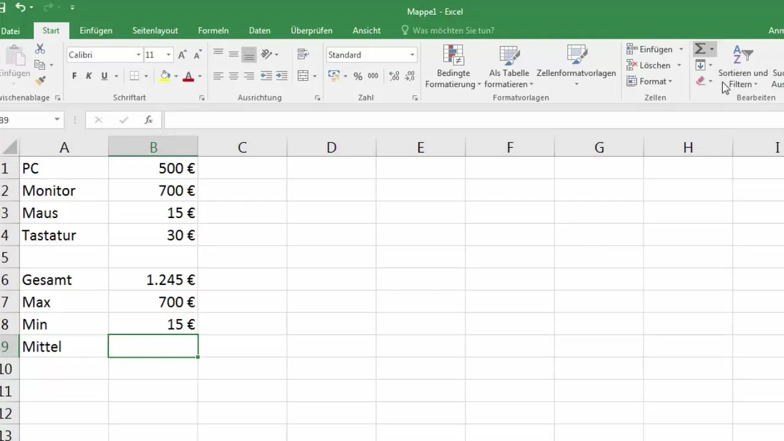This screenshot has height=441, width=784.
Task: Switch to Seitenlayout ribbon tab
Action: 155,31
